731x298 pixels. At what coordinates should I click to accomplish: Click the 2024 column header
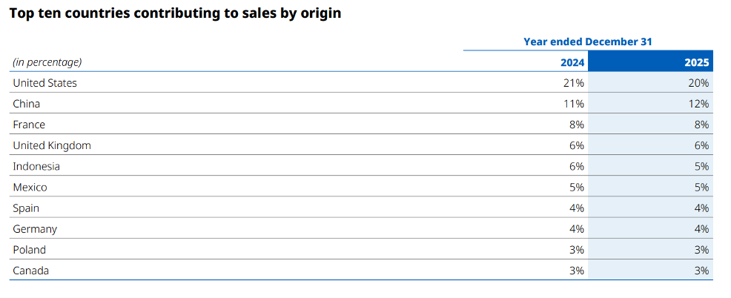pos(572,62)
